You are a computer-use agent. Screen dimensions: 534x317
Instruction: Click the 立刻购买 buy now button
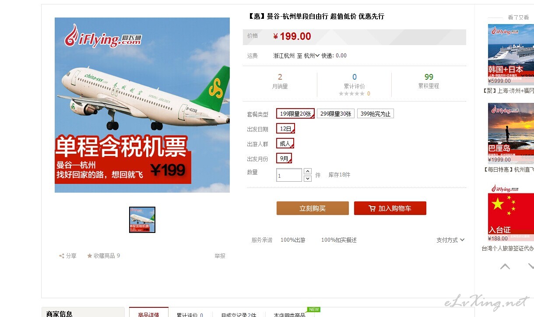(313, 208)
